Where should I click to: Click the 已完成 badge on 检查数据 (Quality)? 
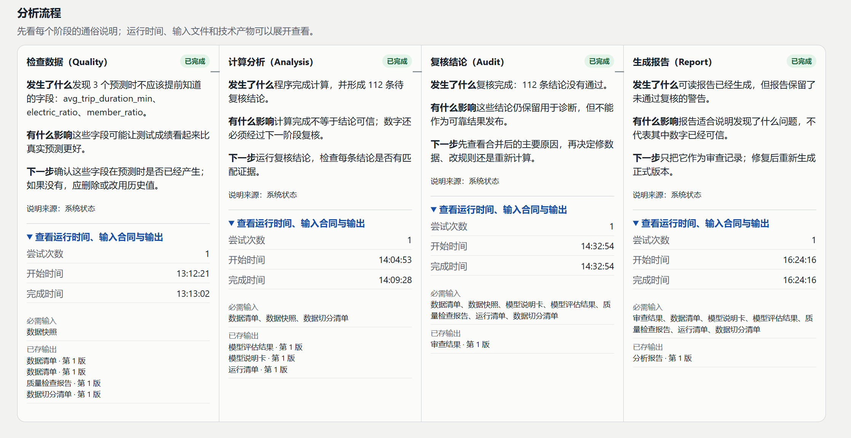(195, 61)
